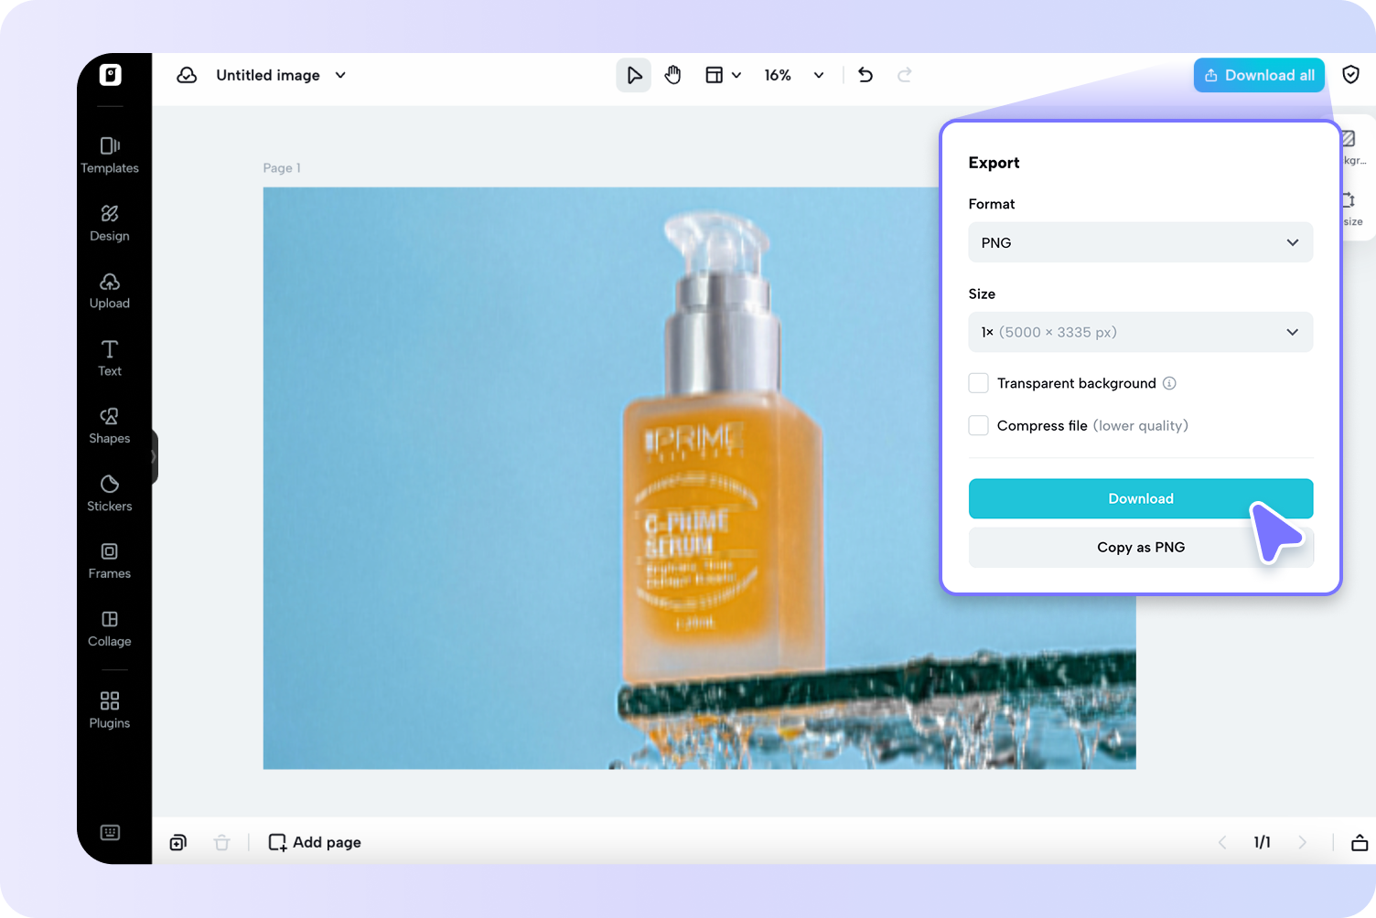Expand the Untitled image title menu
Screen dimensions: 1376x918
(340, 75)
